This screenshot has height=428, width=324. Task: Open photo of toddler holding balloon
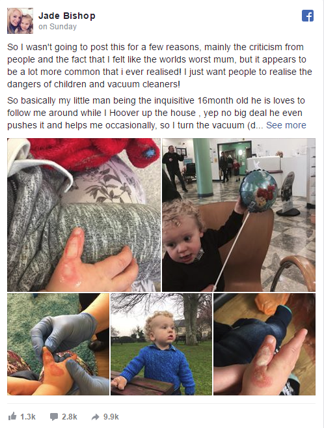239,215
